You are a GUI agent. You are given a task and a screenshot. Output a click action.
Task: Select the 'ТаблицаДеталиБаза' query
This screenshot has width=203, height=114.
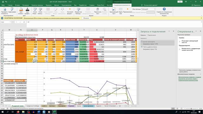[x=157, y=48]
